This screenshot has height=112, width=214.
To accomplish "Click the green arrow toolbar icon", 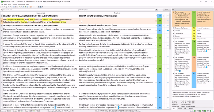I will pyautogui.click(x=33, y=7).
